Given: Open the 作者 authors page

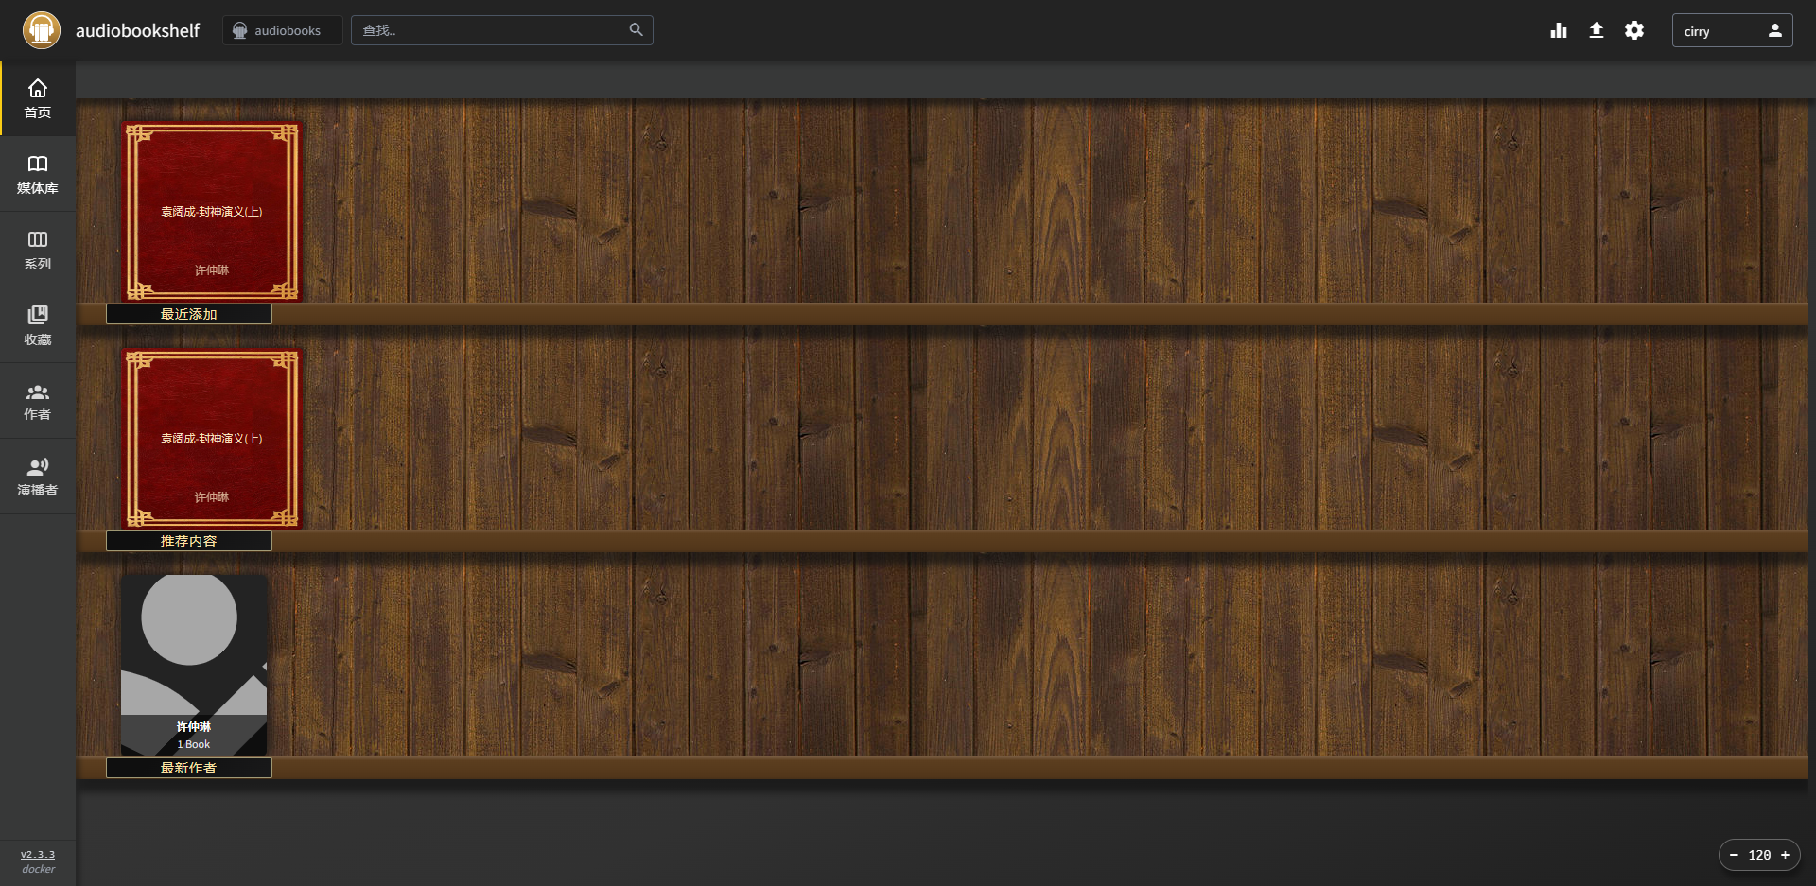Looking at the screenshot, I should click(38, 401).
